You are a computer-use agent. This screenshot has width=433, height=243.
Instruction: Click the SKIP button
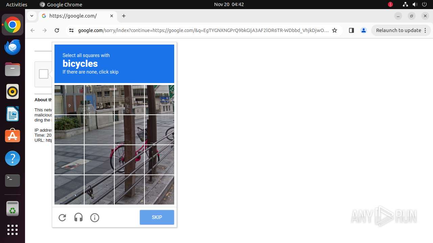point(157,217)
